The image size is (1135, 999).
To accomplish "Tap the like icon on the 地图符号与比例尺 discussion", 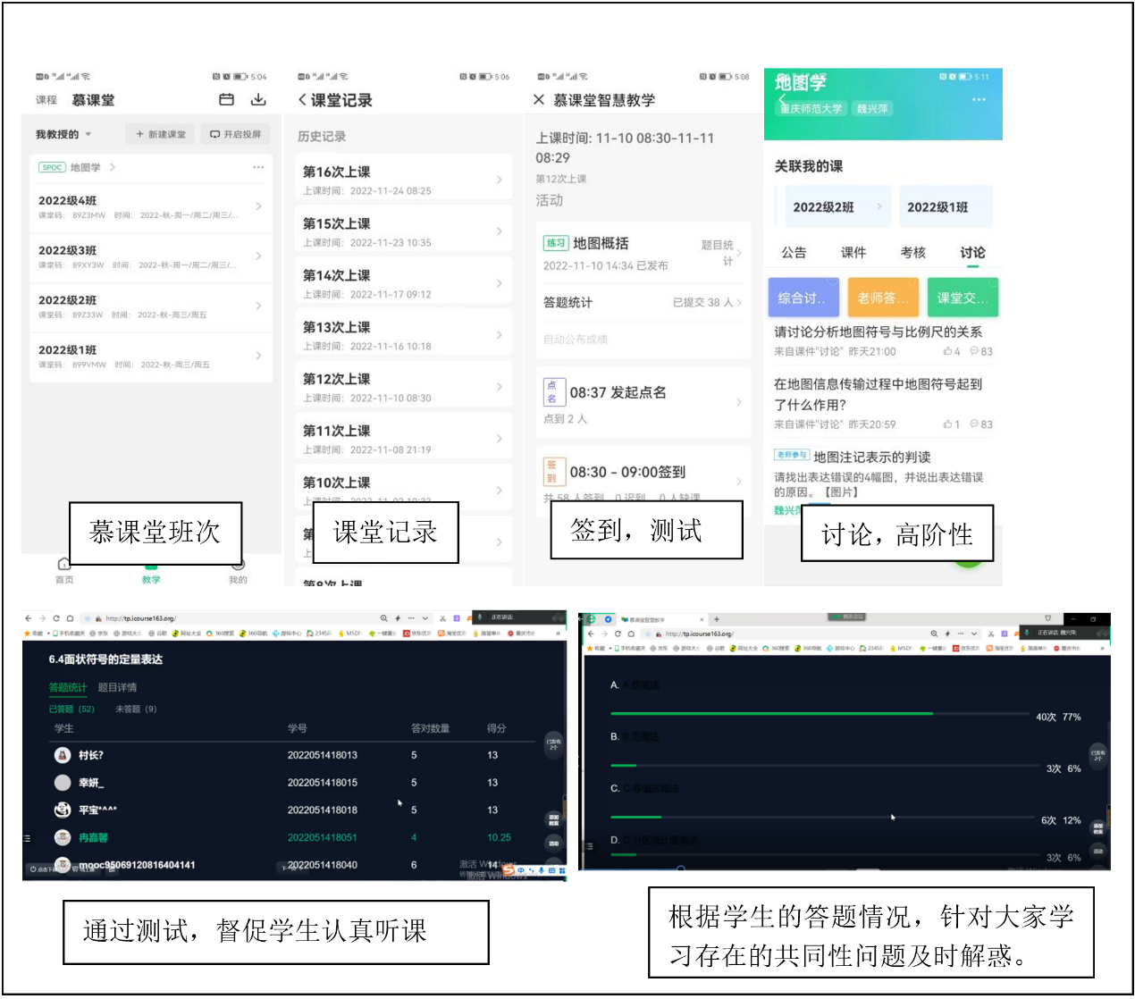I will pos(947,351).
